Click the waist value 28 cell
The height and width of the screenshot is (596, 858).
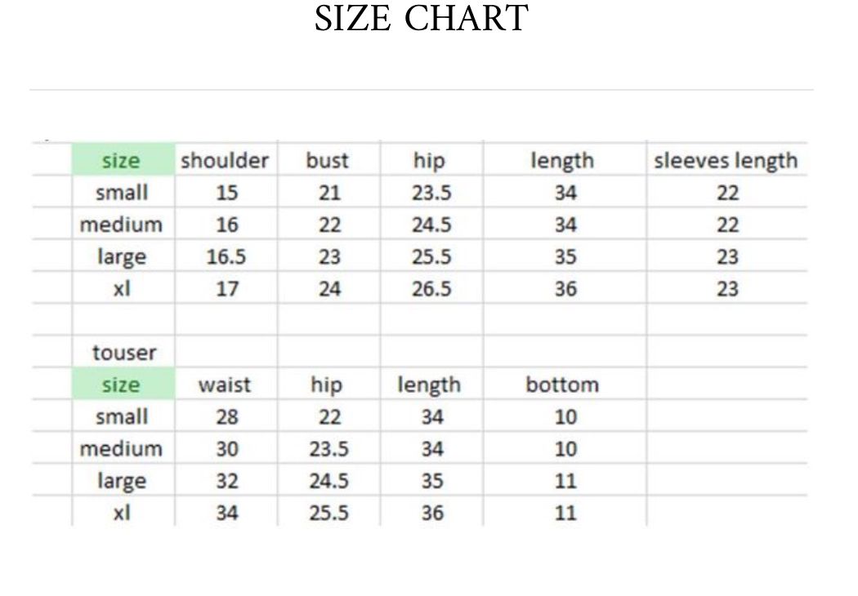click(x=227, y=416)
